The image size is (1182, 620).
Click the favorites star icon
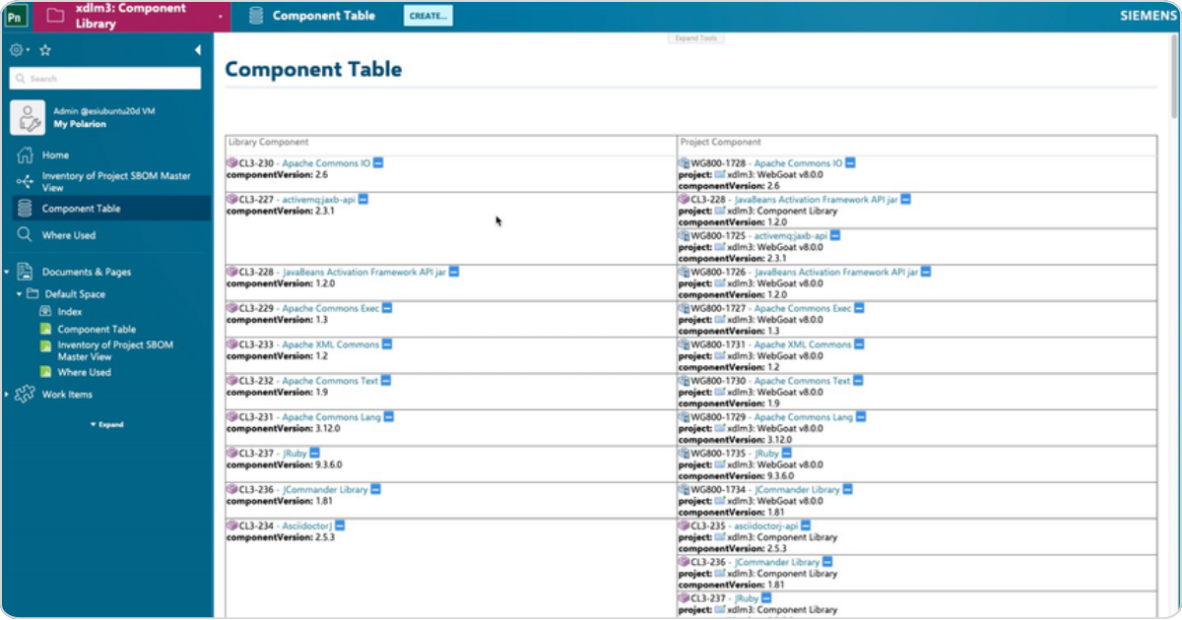(x=45, y=50)
